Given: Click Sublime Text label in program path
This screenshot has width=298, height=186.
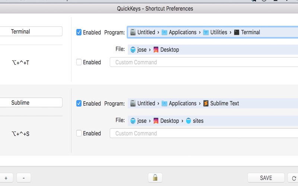Looking at the screenshot, I should coord(225,103).
